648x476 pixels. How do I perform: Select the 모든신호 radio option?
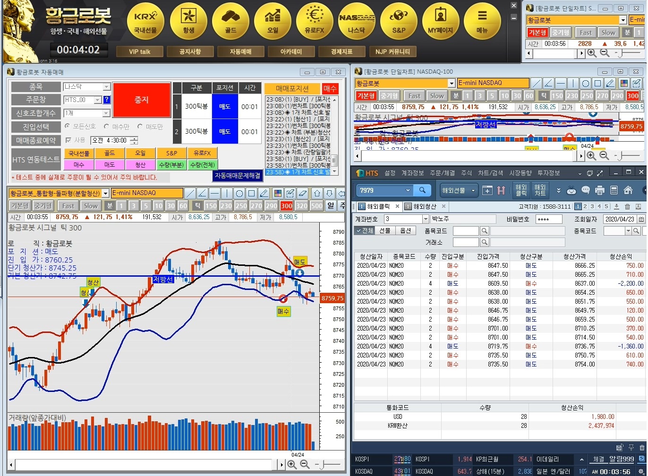[68, 127]
